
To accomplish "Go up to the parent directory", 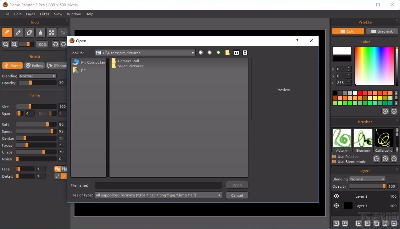I will click(x=218, y=53).
